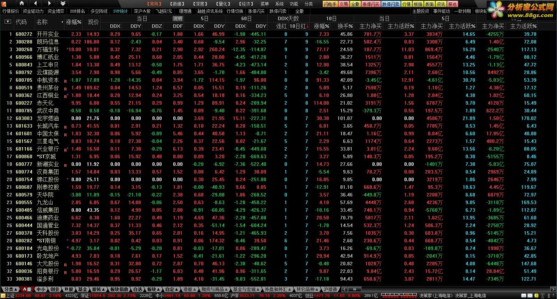Open the 【深度】 menu
The width and height of the screenshot is (557, 299).
tap(200, 4)
